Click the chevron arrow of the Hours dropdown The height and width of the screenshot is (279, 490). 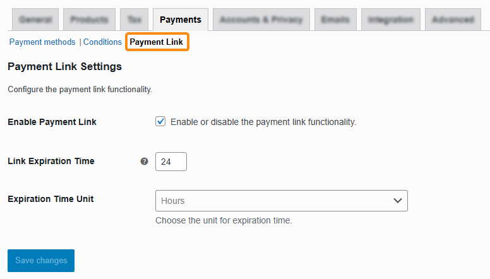pyautogui.click(x=398, y=201)
